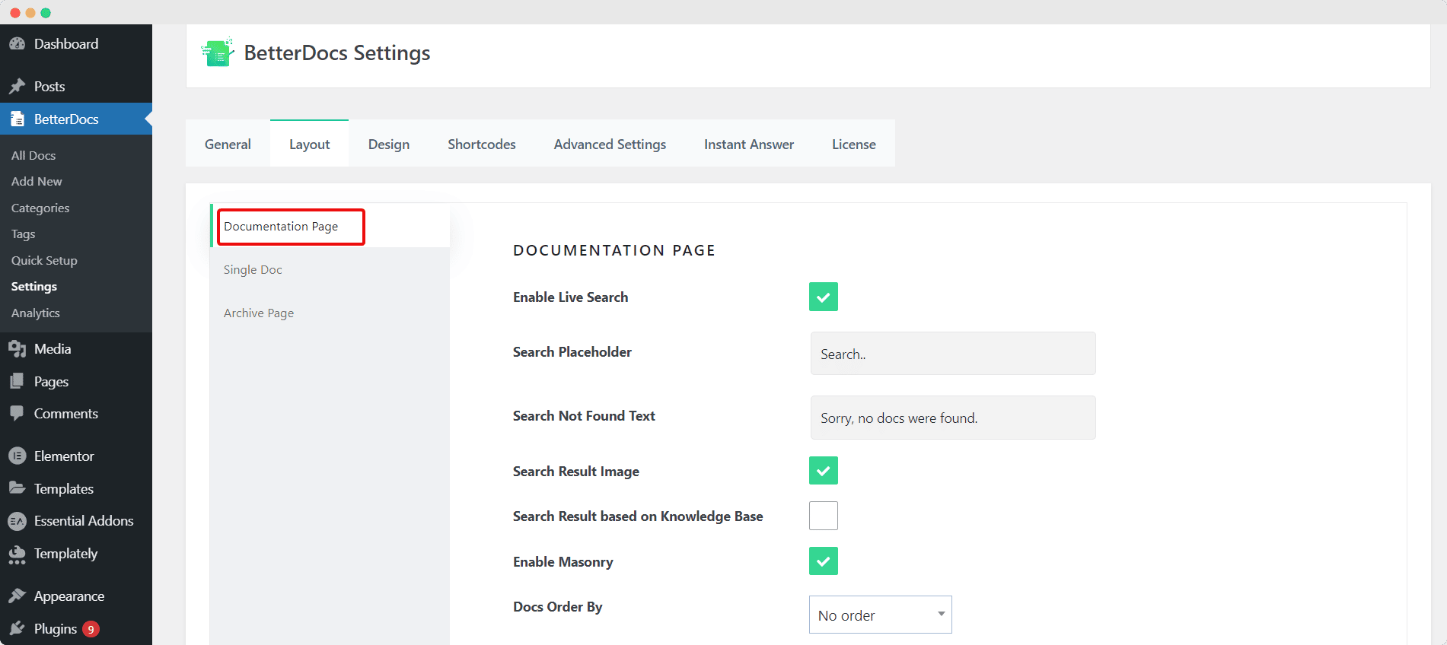Click the Posts pushpin icon
Viewport: 1447px width, 645px height.
(17, 87)
